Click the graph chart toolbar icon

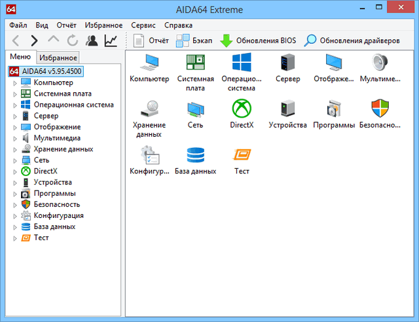[111, 41]
